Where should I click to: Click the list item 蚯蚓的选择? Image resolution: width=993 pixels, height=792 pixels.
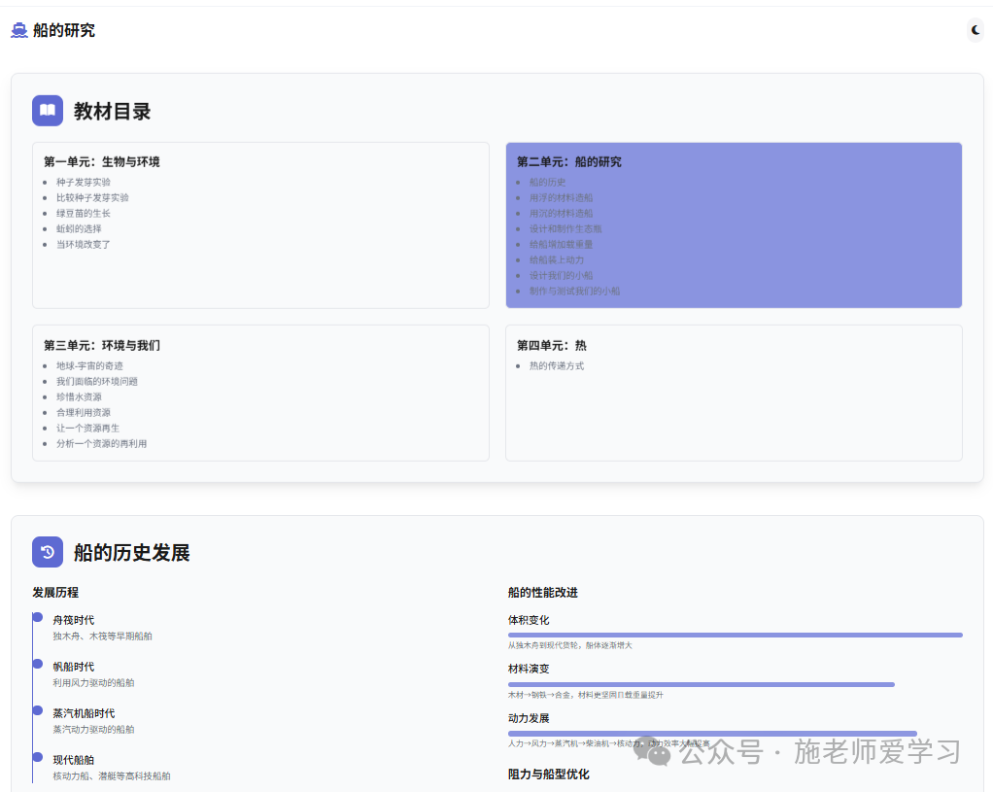pos(79,228)
